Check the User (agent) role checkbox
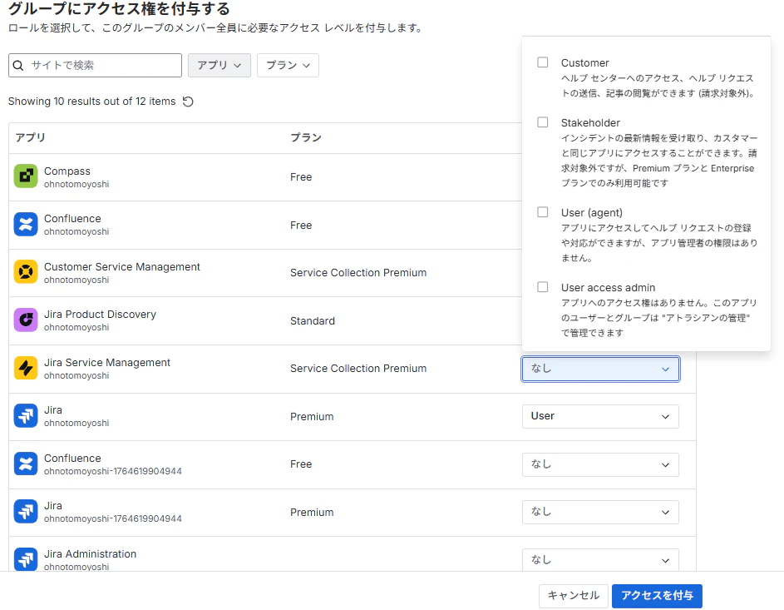This screenshot has height=610, width=784. [x=543, y=211]
